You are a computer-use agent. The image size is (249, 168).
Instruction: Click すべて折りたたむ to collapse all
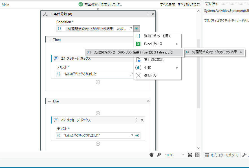(x=189, y=5)
